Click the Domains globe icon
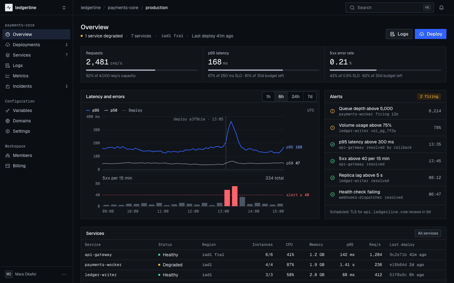This screenshot has width=454, height=283. tap(8, 121)
